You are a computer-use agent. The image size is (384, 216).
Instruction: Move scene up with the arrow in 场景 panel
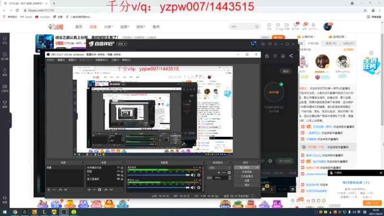point(60,190)
